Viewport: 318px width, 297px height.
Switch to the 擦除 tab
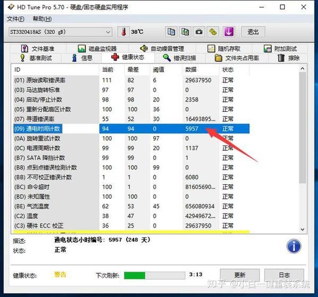pyautogui.click(x=288, y=58)
